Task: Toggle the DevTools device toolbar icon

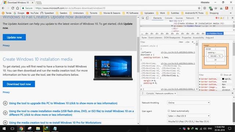Action: 147,18
